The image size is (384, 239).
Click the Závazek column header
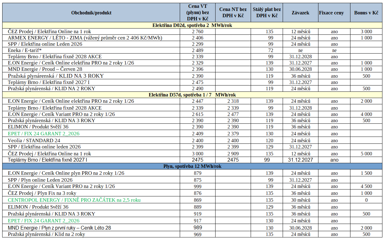click(300, 13)
